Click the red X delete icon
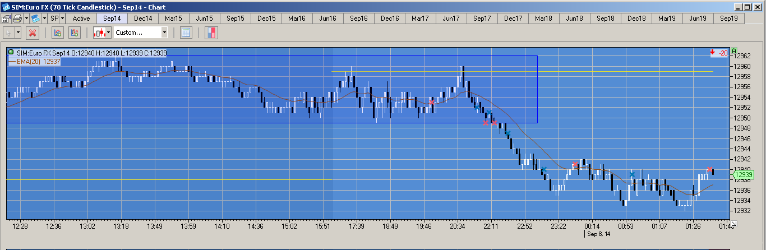 [33, 33]
